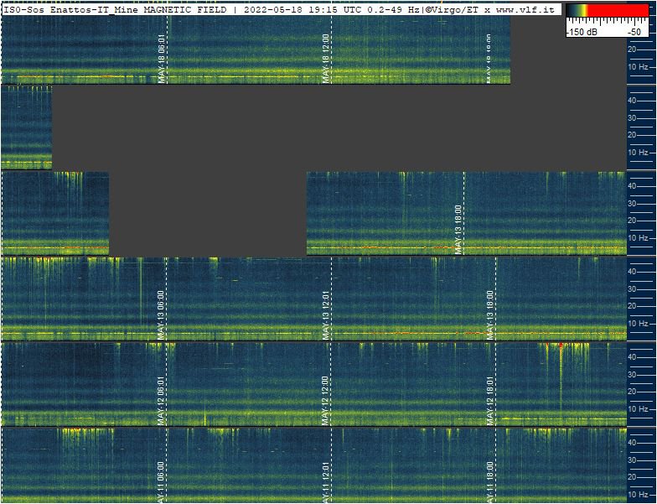Select the MAY 13 06:00 time marker
This screenshot has width=657, height=504.
pyautogui.click(x=161, y=315)
